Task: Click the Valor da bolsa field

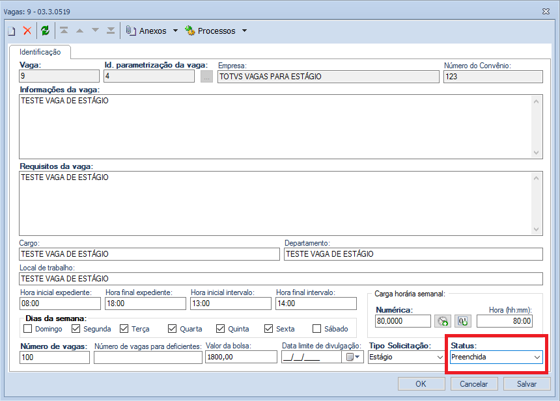Action: click(241, 357)
